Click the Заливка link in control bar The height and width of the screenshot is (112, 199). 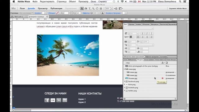coord(38,13)
